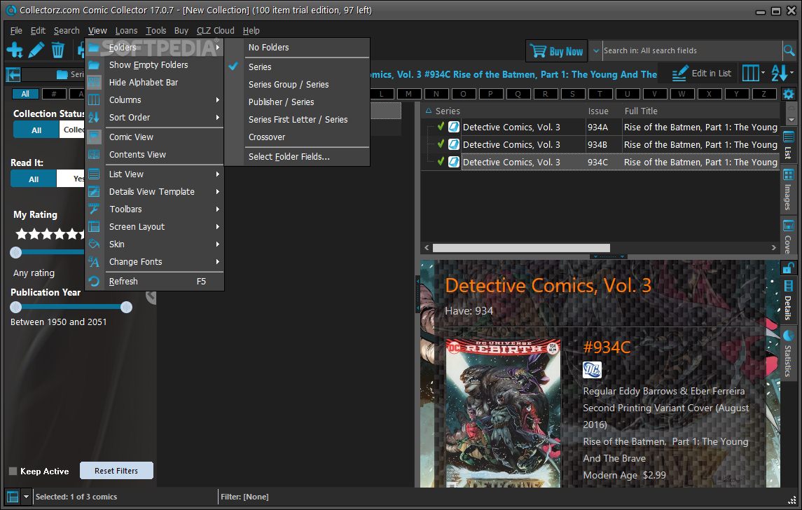
Task: Click Hide Alphabet Bar menu item
Action: point(155,83)
